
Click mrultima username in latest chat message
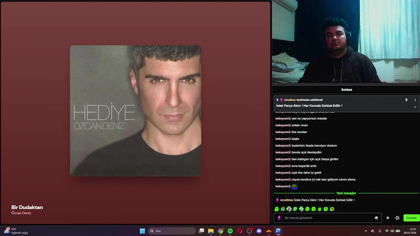[x=286, y=200]
